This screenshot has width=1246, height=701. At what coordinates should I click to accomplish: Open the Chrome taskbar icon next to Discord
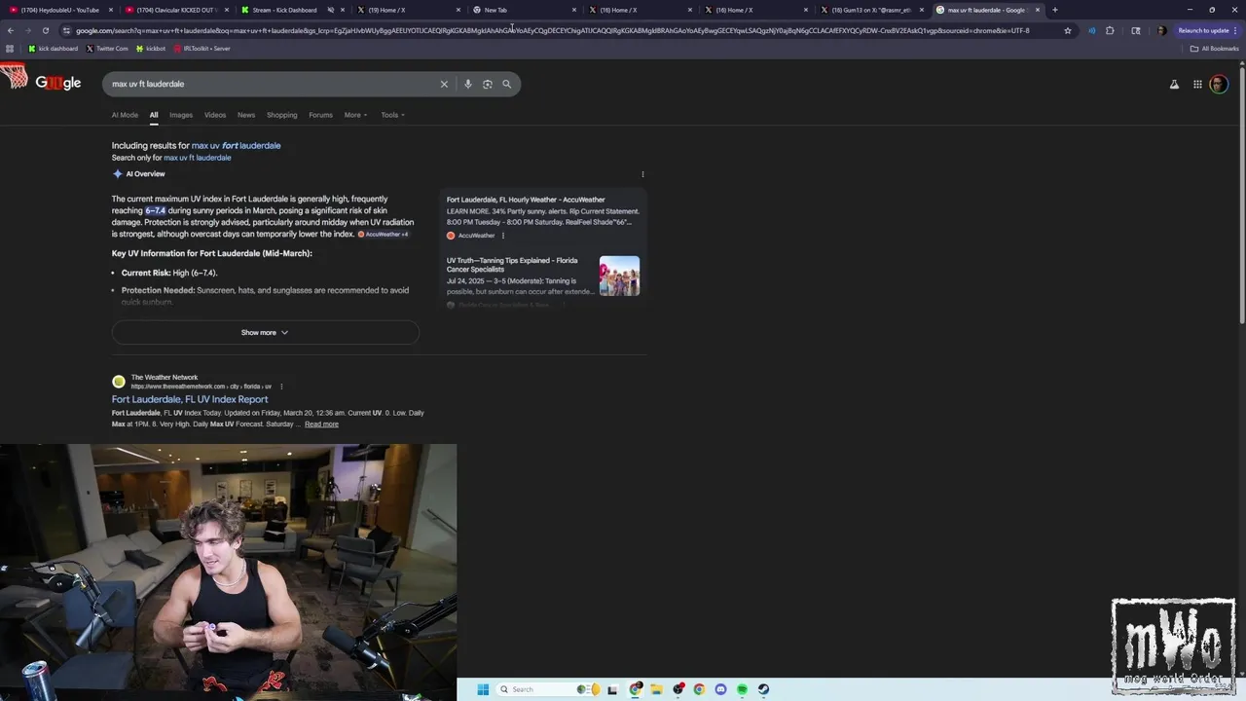point(699,689)
